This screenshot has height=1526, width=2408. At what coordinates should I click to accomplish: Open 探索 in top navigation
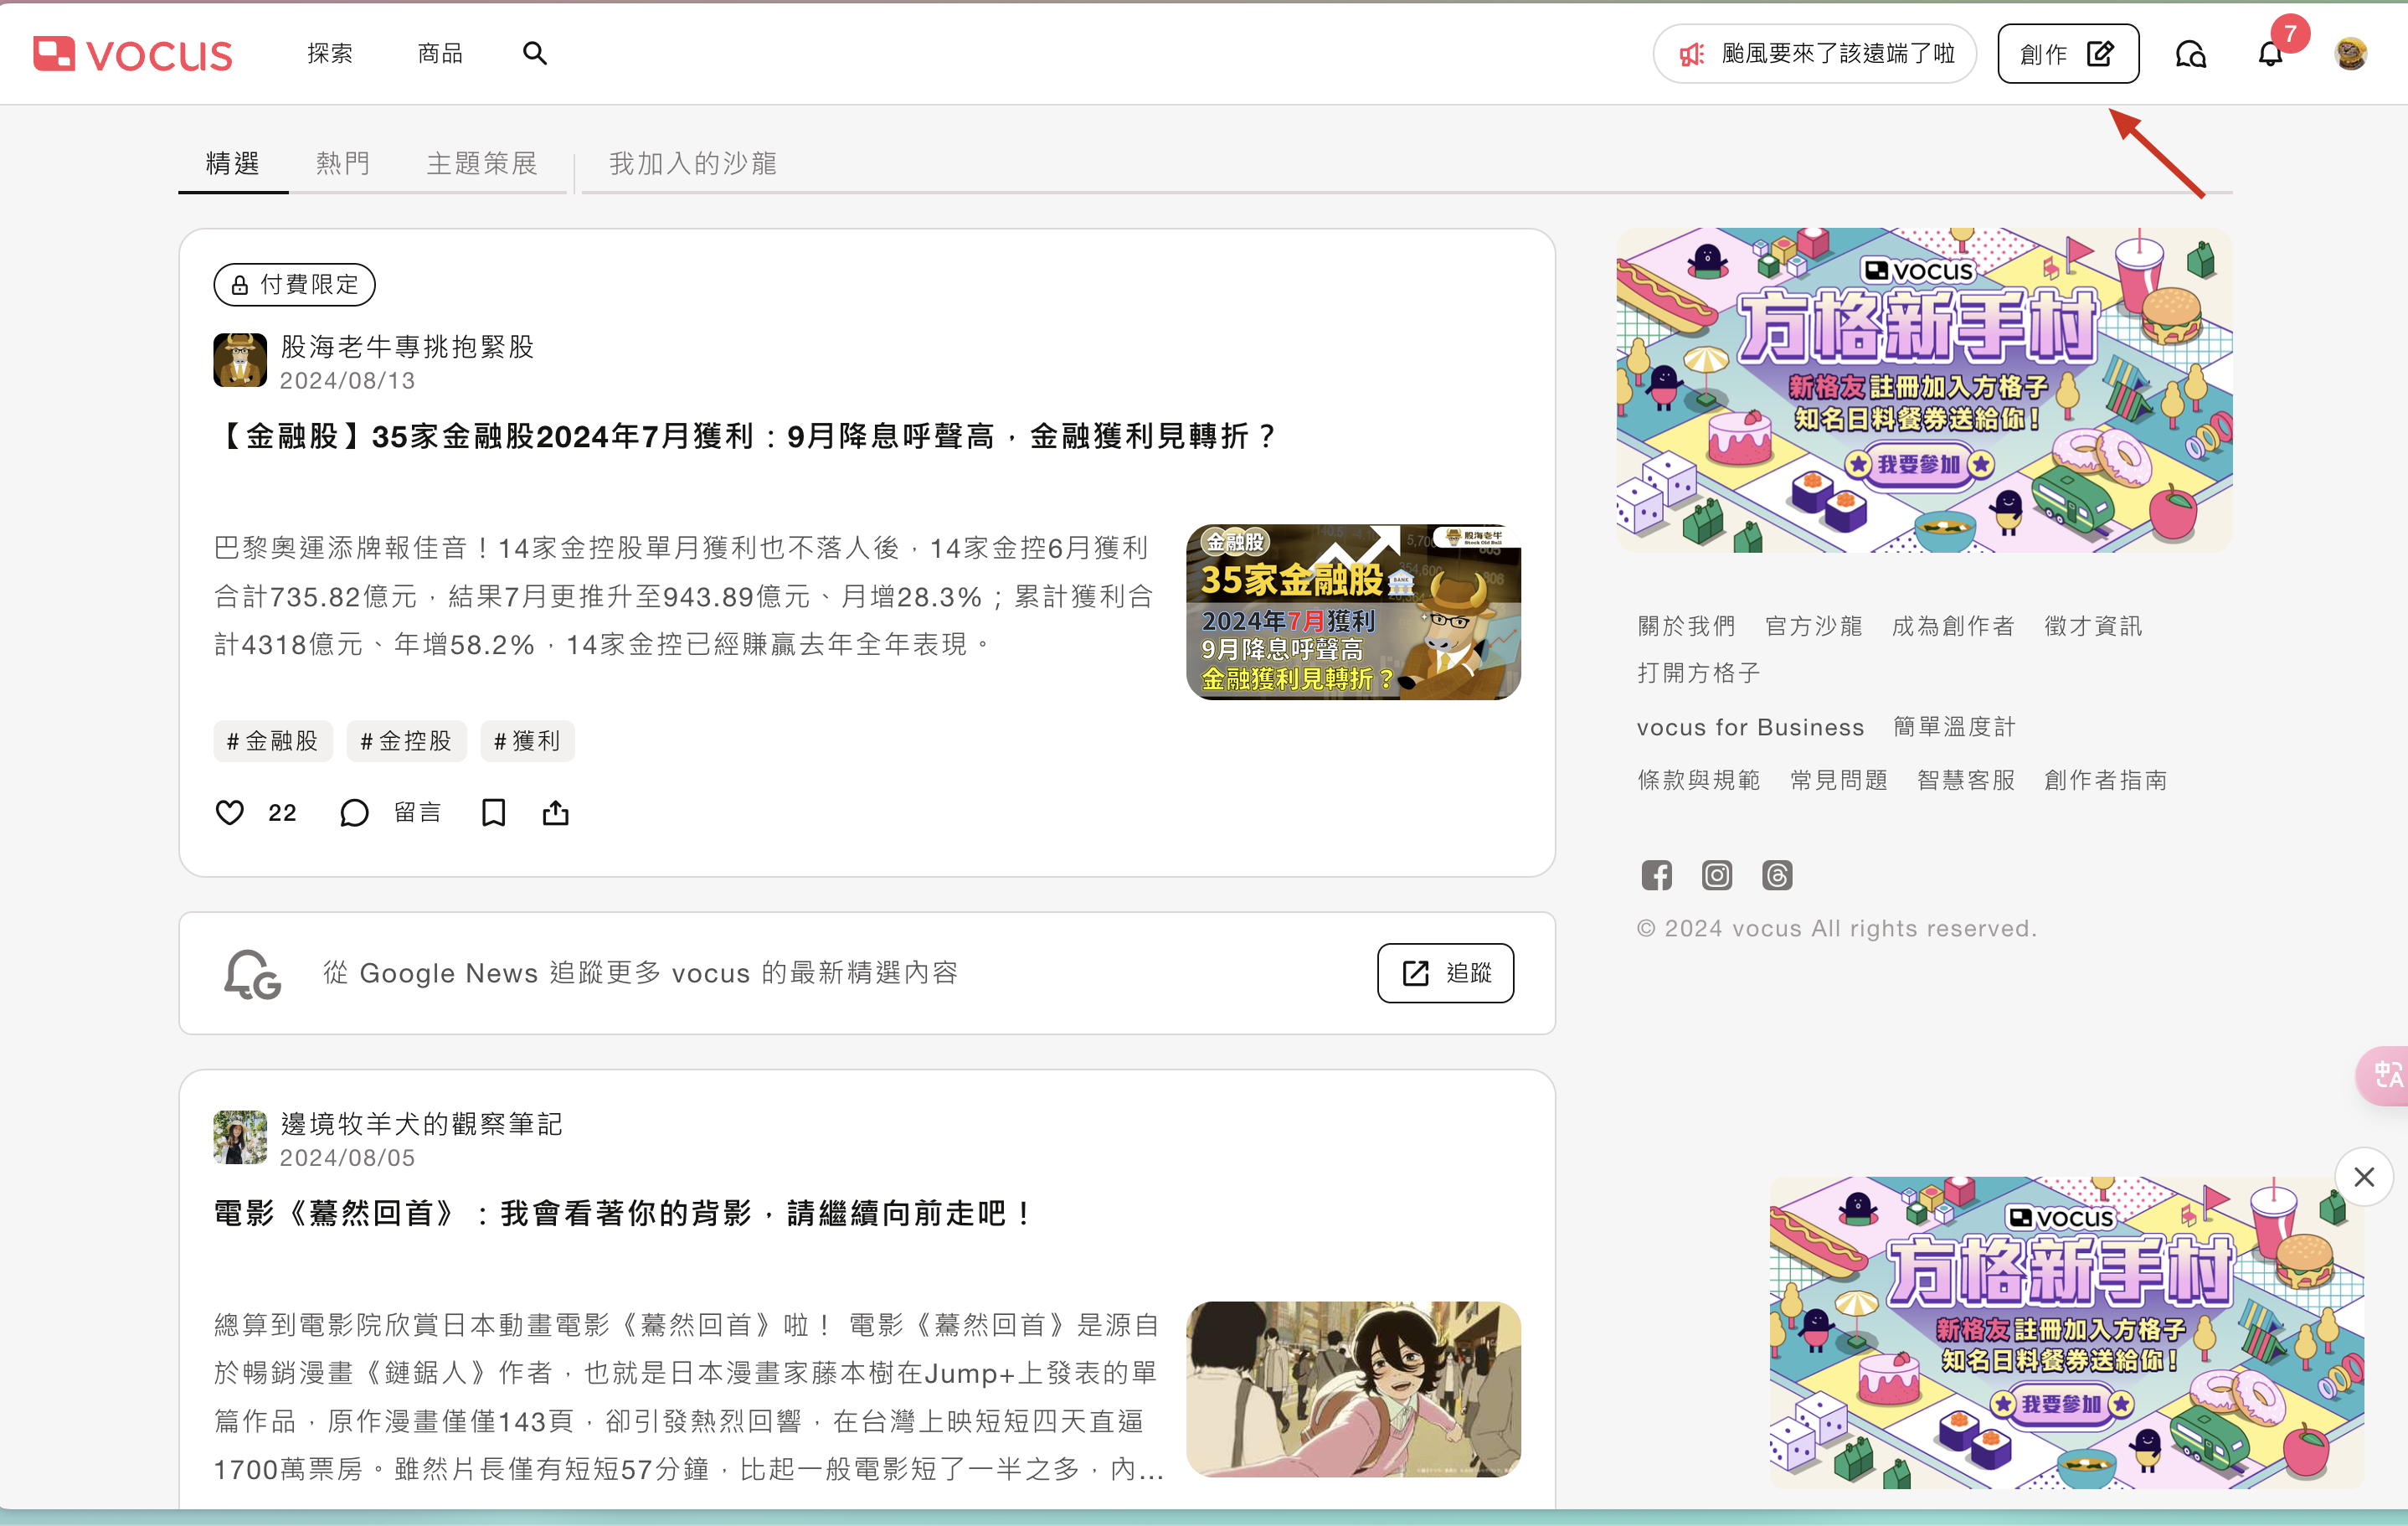[x=330, y=53]
